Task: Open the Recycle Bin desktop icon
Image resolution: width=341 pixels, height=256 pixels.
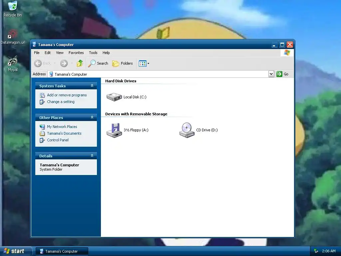Action: 13,9
